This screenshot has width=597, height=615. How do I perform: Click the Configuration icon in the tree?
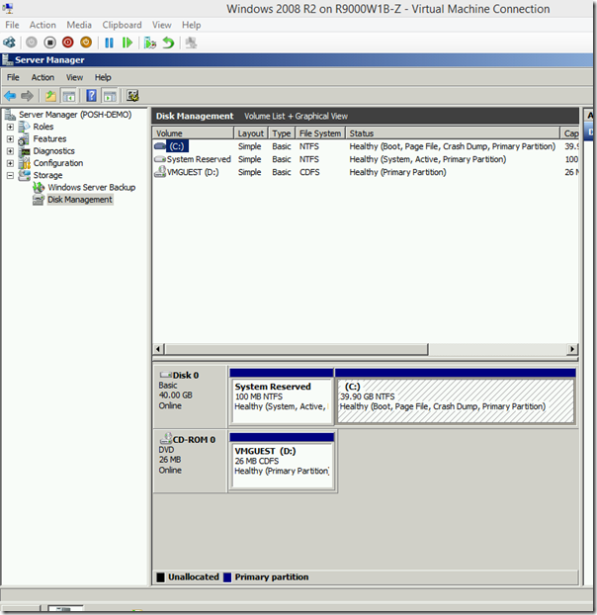pos(24,163)
